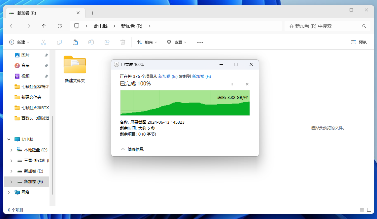Screen dimensions: 377x219
Task: Switch to details list view in status bar
Action: [x=362, y=210]
